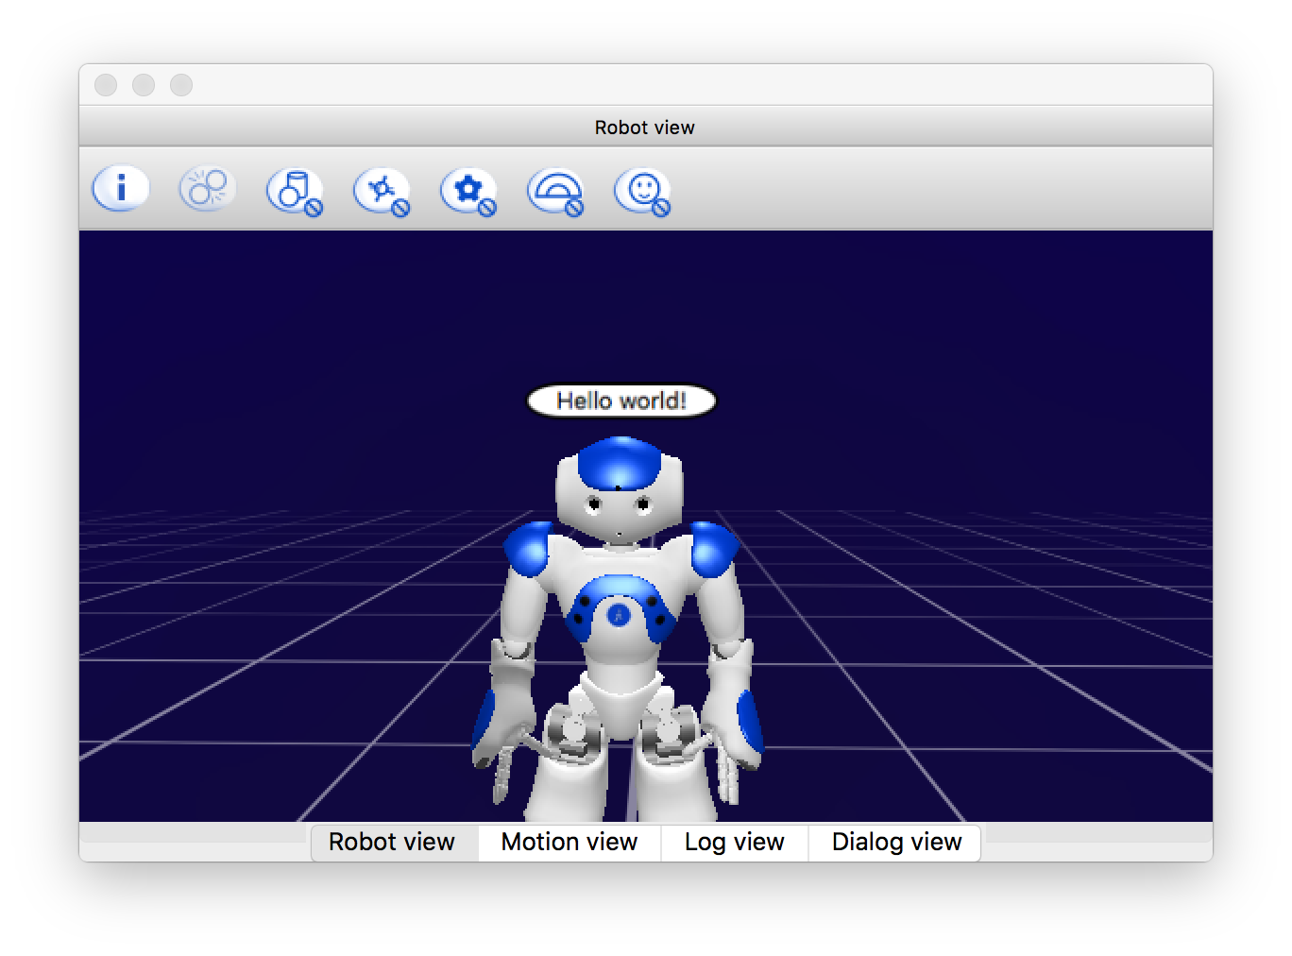Viewport: 1292px width, 956px height.
Task: Toggle the joint axes toolbar icon
Action: pos(382,191)
